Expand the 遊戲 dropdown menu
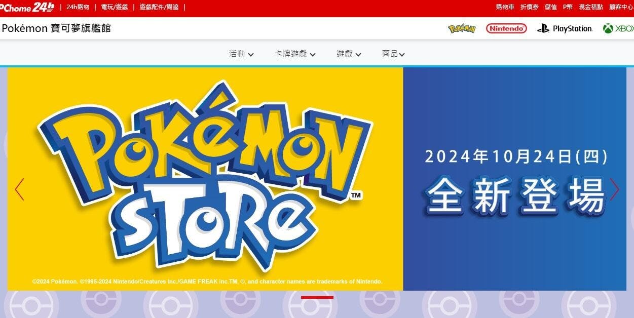 tap(349, 54)
